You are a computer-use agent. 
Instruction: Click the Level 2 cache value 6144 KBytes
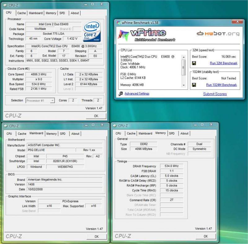tap(89, 84)
